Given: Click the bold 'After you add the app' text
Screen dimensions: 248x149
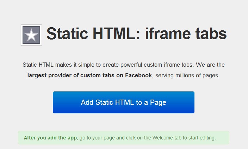Looking at the screenshot, I should (x=51, y=138).
